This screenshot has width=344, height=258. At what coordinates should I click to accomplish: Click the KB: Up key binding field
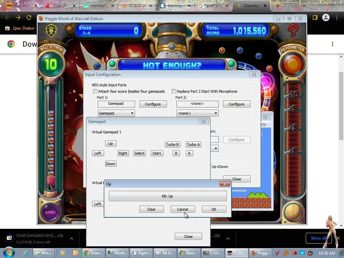coord(168,196)
